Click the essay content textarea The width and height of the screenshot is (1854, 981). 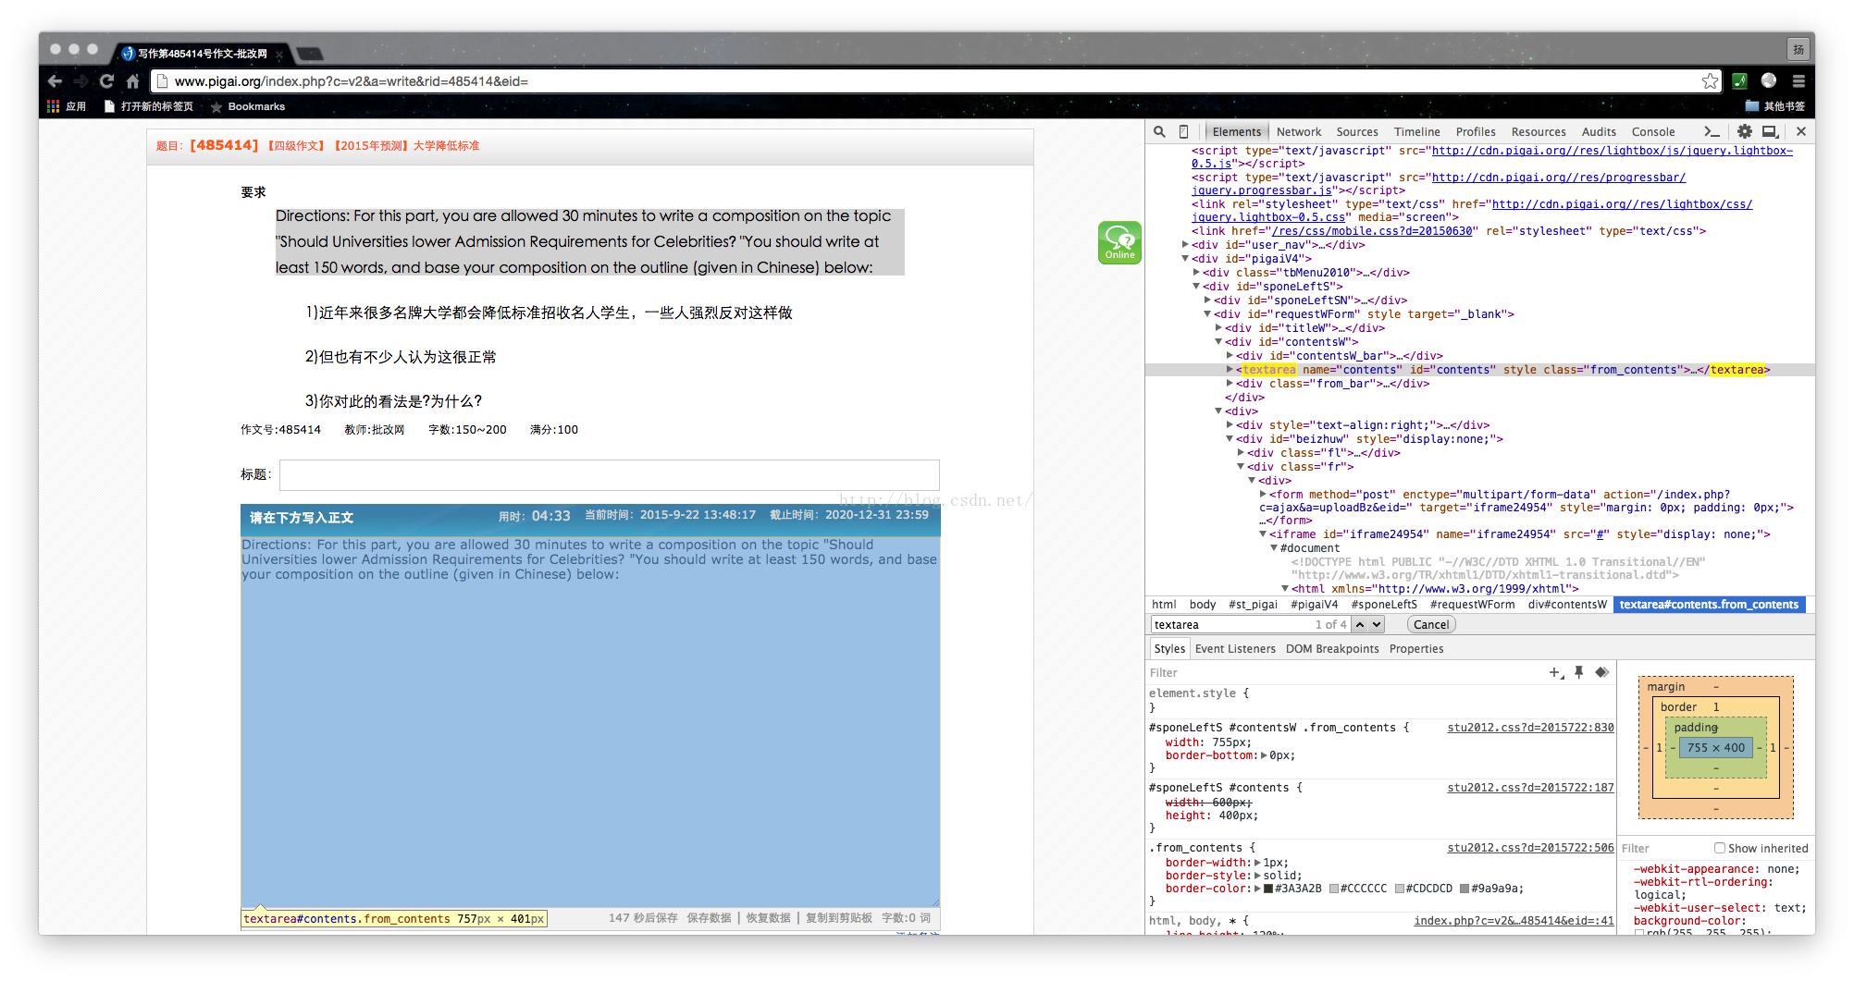(x=590, y=722)
